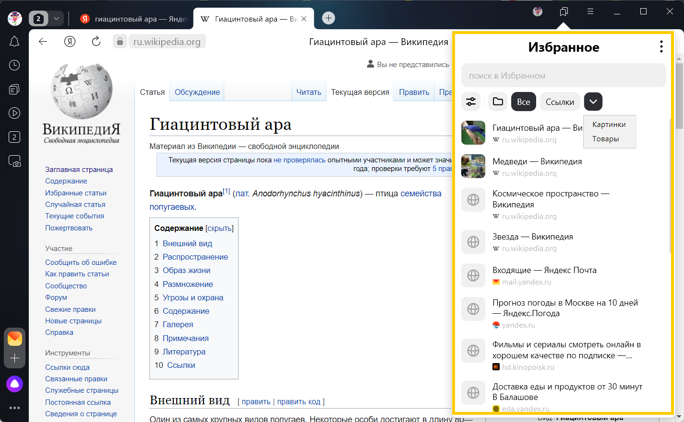View site security lock info
Screen dimensions: 684x422
coord(120,42)
